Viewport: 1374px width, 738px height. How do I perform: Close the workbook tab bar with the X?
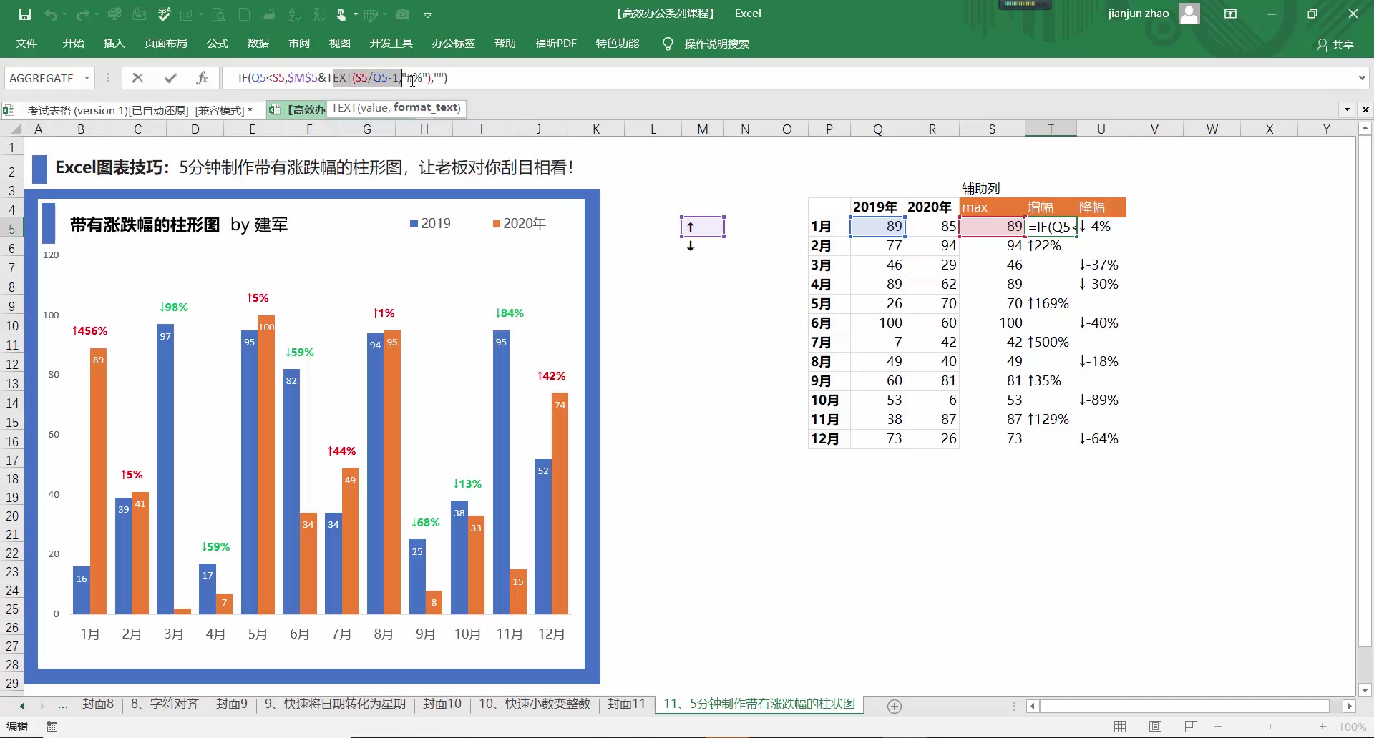click(1365, 109)
